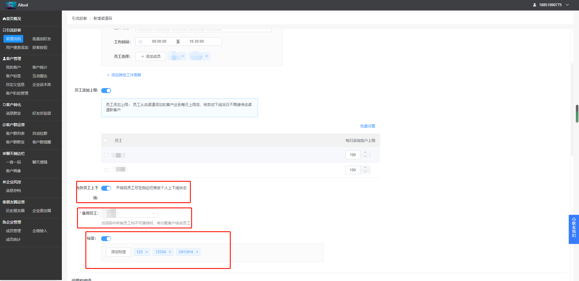Screen dimensions: 579x281
Task: Open 我的客户 menu item
Action: click(13, 67)
